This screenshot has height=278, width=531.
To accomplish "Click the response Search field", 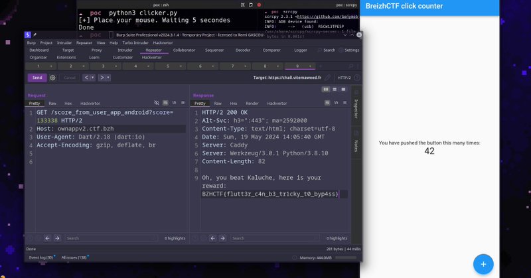I will (274, 238).
